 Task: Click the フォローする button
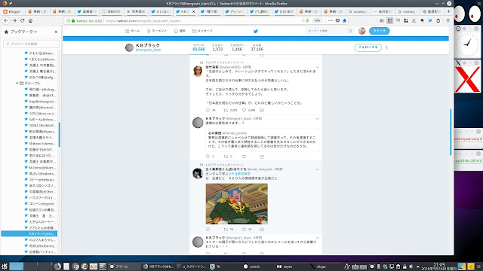368,47
